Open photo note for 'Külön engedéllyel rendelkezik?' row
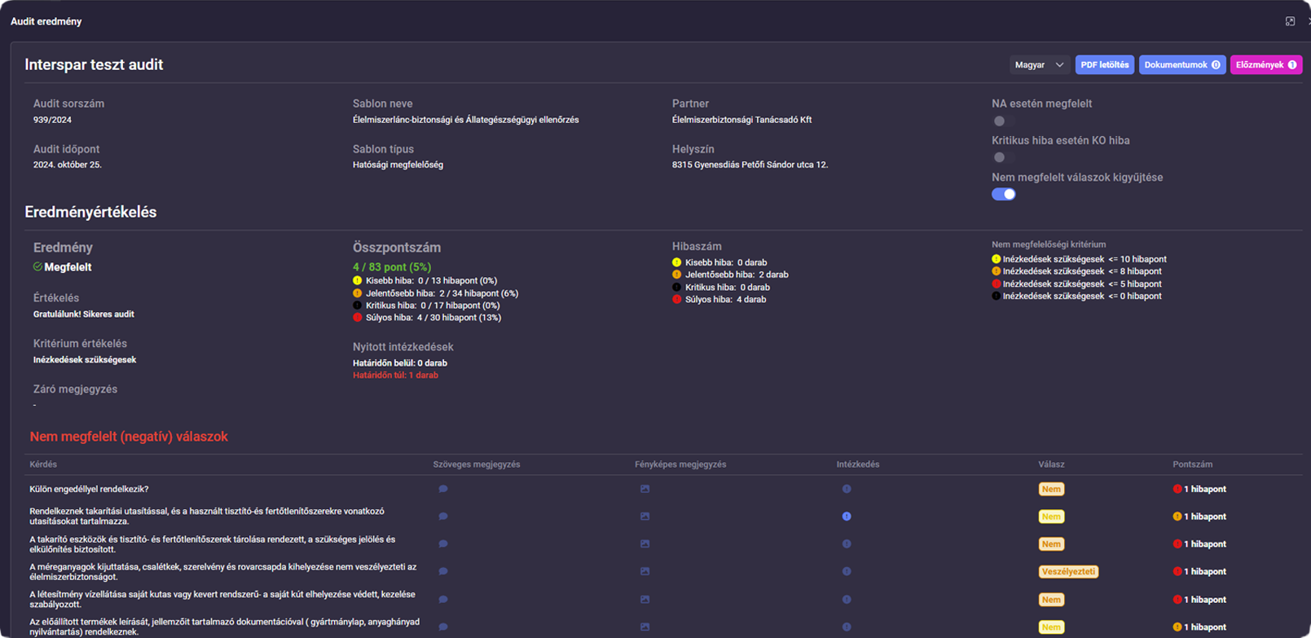 [645, 489]
